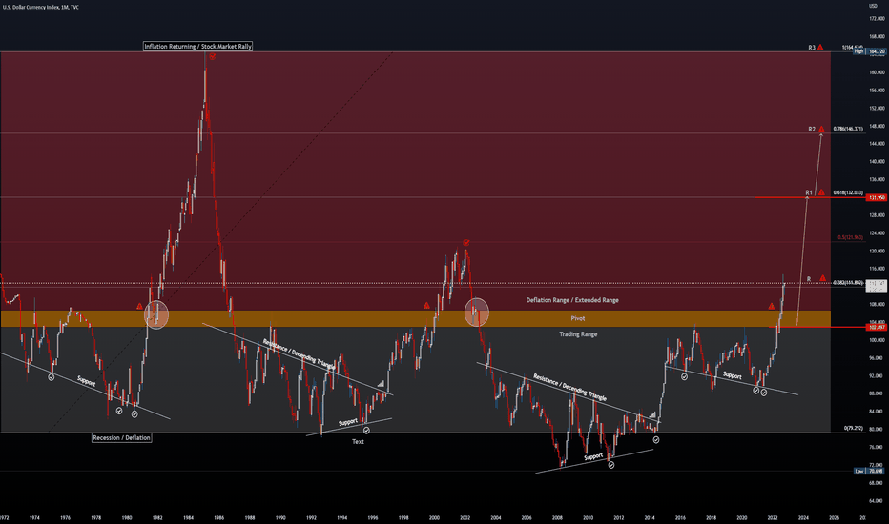This screenshot has height=524, width=889.
Task: Select the check mark circle at the 2011 low
Action: pyautogui.click(x=611, y=465)
